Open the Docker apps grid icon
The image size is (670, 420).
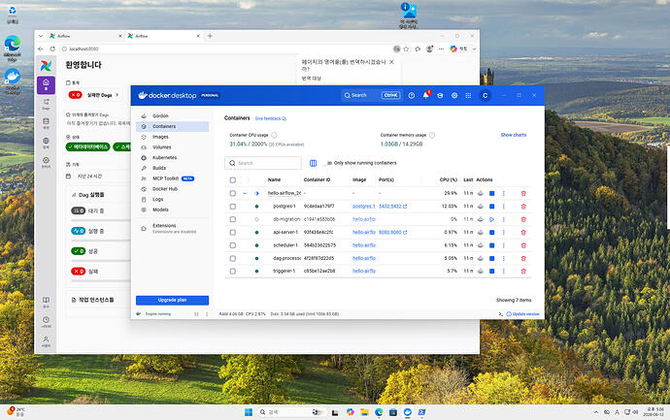(x=468, y=96)
